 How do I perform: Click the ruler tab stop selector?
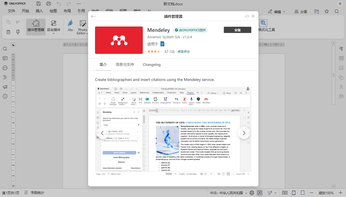coord(13,45)
